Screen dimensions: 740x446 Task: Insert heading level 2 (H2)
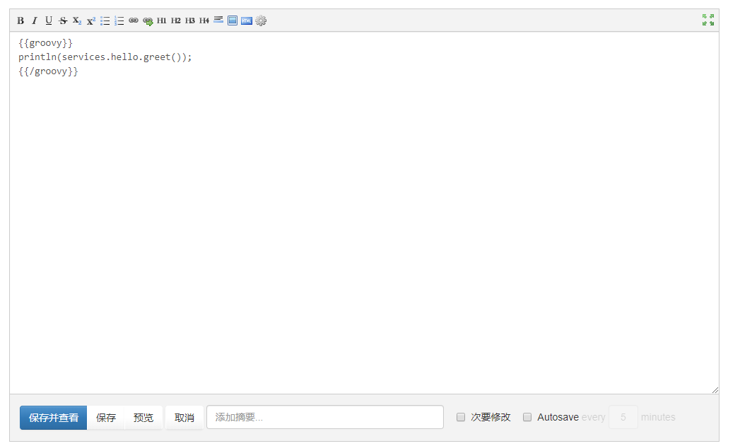click(176, 20)
